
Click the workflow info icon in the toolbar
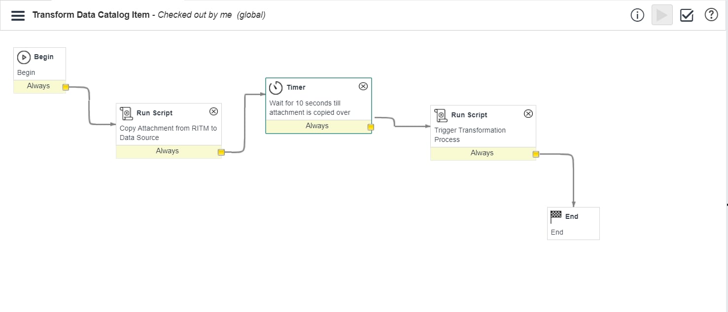pyautogui.click(x=637, y=15)
